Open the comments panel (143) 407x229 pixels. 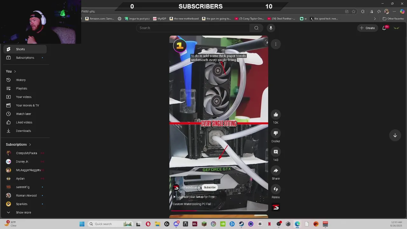click(276, 152)
